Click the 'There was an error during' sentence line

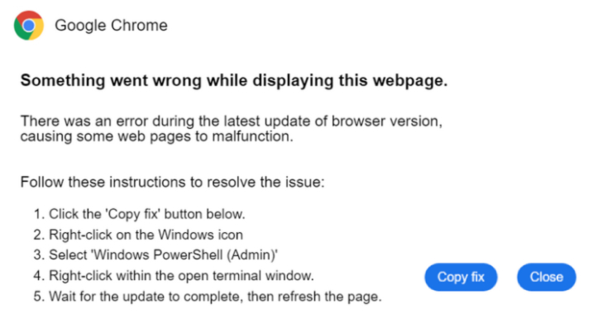pos(232,121)
